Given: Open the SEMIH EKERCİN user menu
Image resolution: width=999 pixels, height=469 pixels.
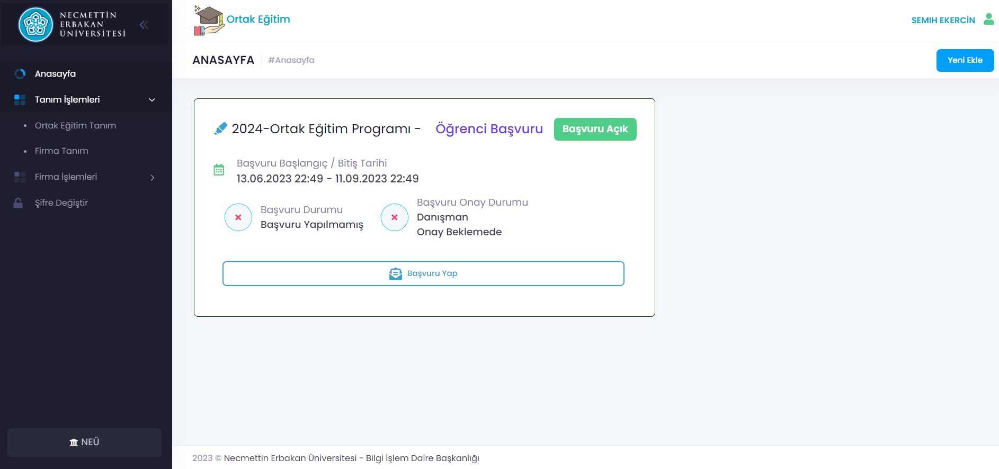Looking at the screenshot, I should (943, 20).
